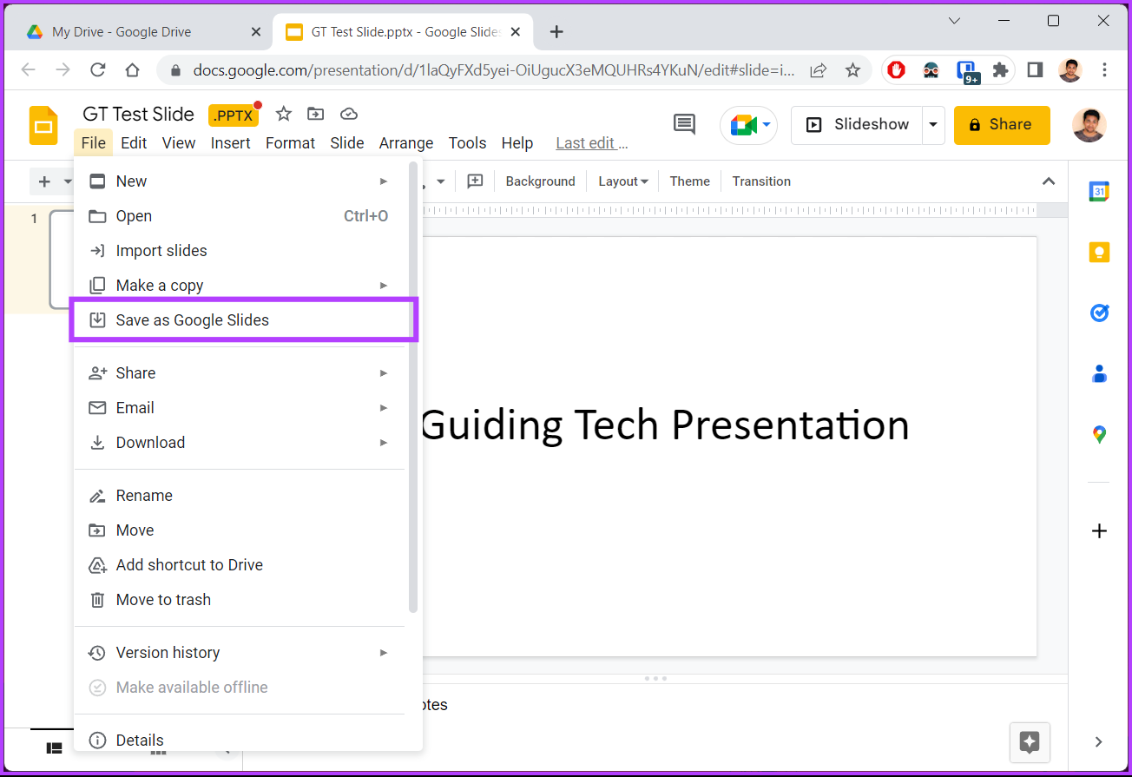Viewport: 1132px width, 777px height.
Task: Star the GT Test Slide presentation
Action: [283, 113]
